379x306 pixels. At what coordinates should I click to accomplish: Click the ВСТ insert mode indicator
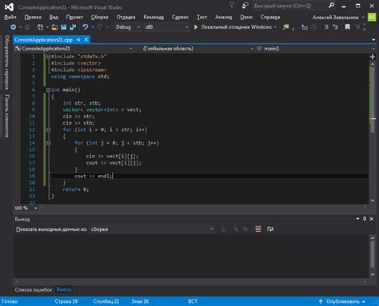click(x=193, y=301)
